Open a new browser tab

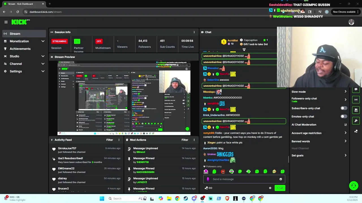point(49,4)
